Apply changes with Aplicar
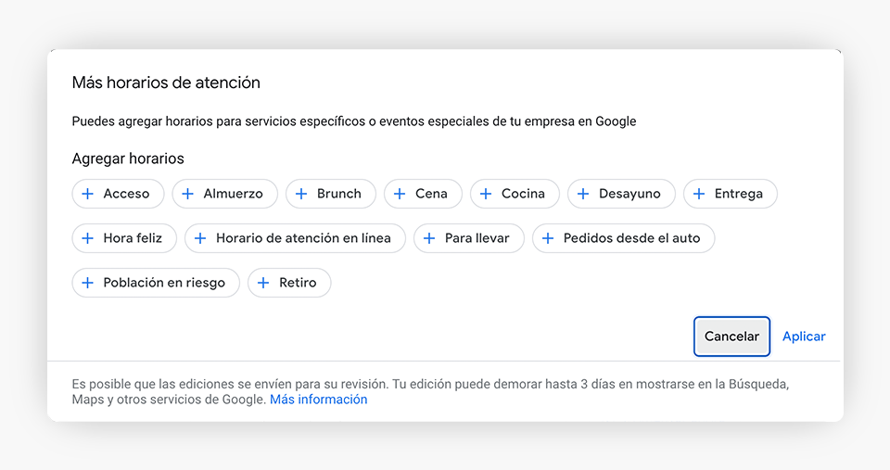The height and width of the screenshot is (470, 890). tap(804, 337)
